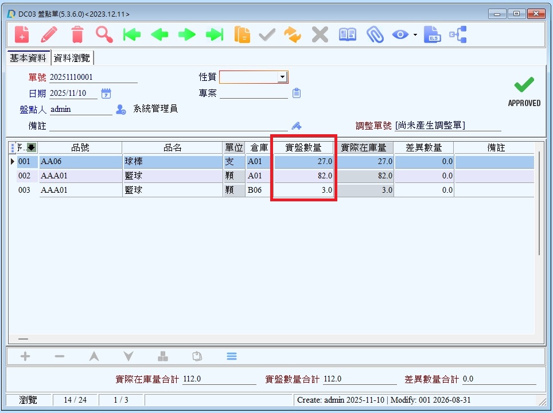The width and height of the screenshot is (553, 413).
Task: Click the 備註 input field
Action: (x=169, y=126)
